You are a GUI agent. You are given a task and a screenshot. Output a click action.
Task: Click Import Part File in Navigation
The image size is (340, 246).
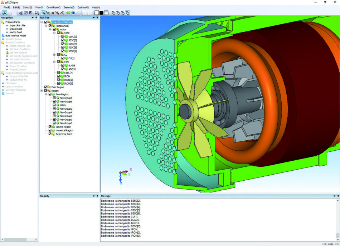[17, 25]
